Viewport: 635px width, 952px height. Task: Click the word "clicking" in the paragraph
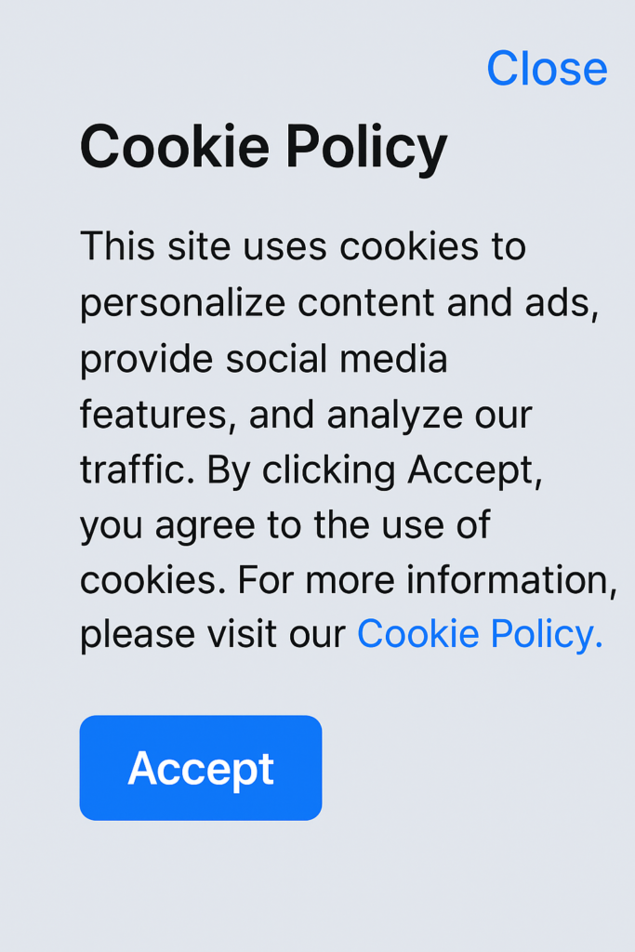coord(328,470)
